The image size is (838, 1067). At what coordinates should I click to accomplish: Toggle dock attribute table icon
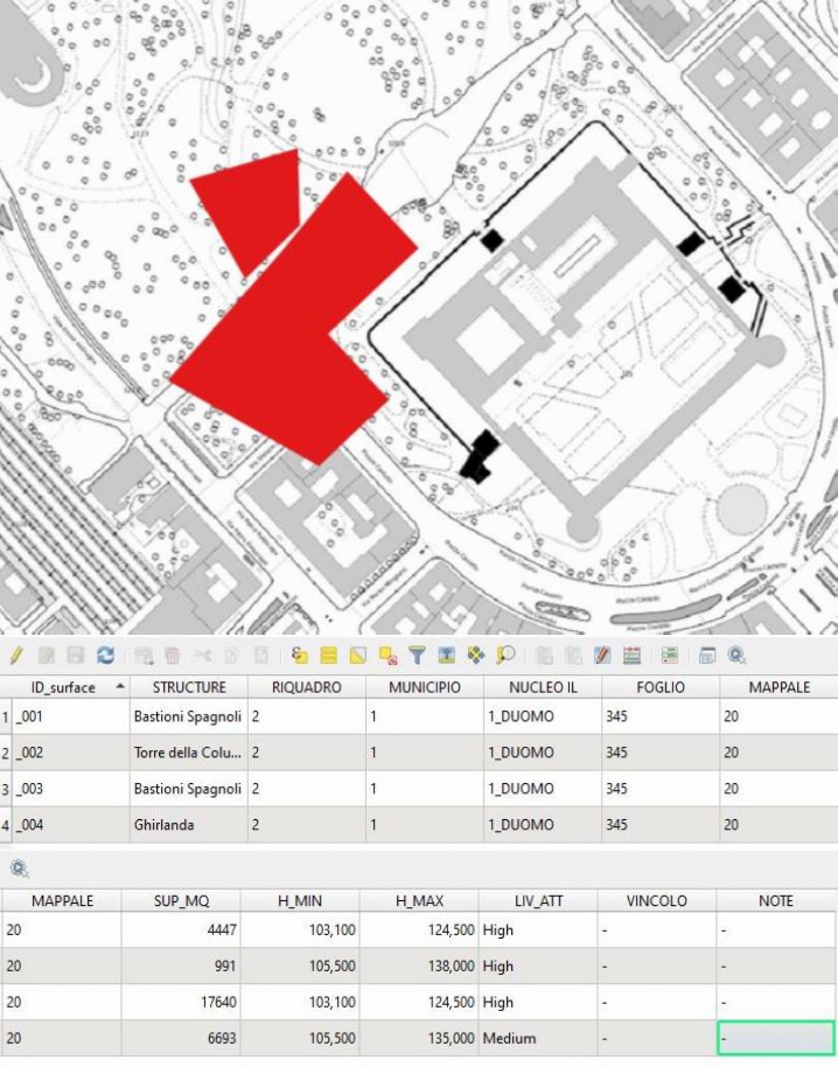coord(707,655)
